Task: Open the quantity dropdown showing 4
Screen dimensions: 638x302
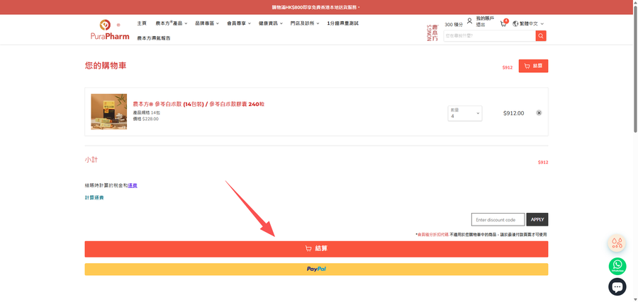Action: pyautogui.click(x=464, y=113)
